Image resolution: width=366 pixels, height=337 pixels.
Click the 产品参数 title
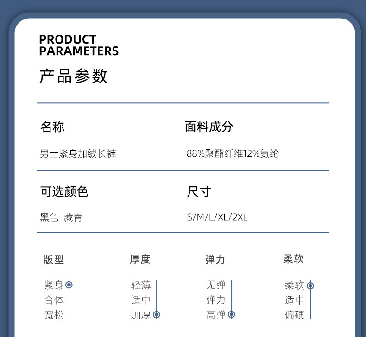73,76
